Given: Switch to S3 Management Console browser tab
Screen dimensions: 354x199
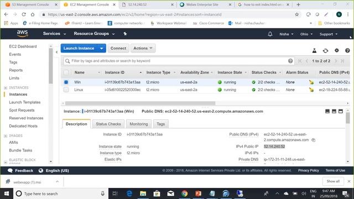Looking at the screenshot, I should 30,4.
